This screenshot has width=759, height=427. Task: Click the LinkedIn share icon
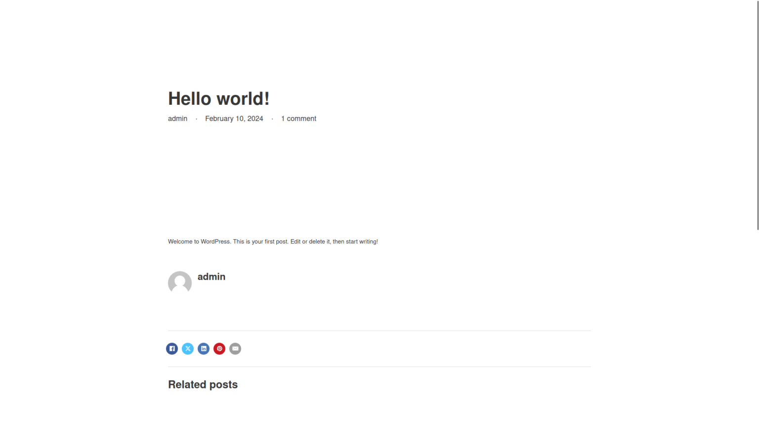pos(204,349)
